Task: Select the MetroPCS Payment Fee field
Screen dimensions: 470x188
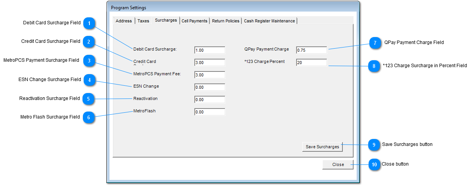Action: coord(210,75)
